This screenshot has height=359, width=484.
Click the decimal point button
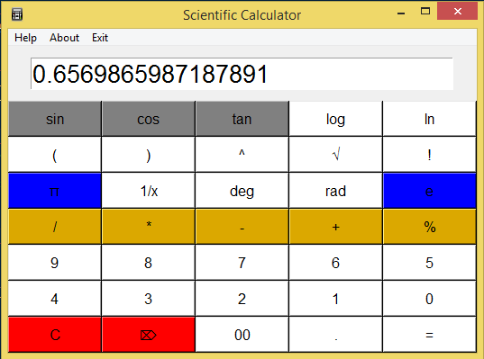pyautogui.click(x=335, y=335)
